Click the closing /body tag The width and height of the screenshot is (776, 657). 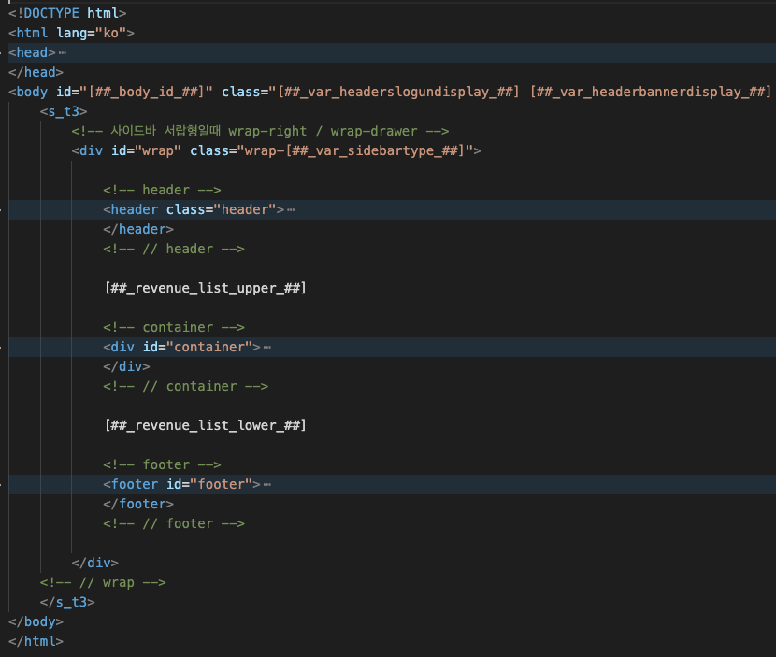36,621
